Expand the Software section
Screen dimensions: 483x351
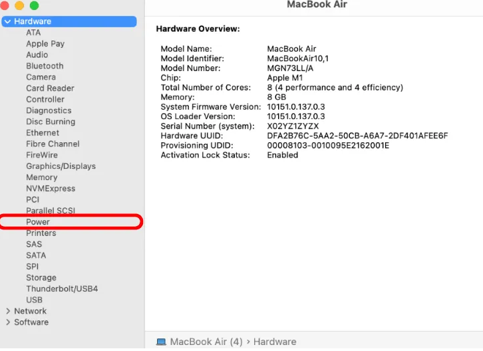tap(8, 322)
